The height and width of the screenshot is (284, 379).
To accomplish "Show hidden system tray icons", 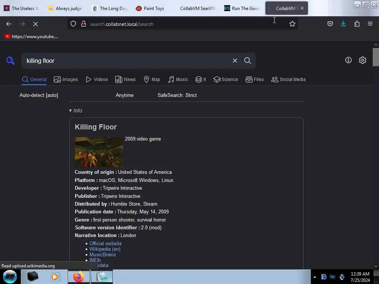I will pos(315,277).
